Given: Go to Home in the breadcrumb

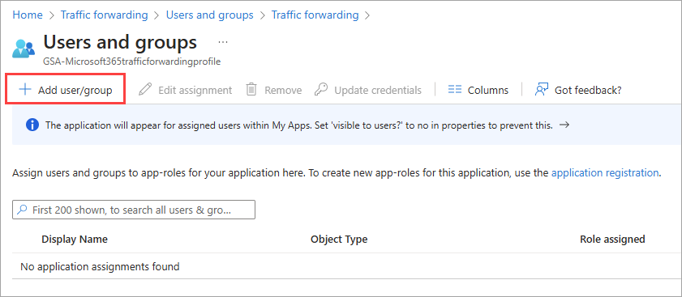Looking at the screenshot, I should point(28,15).
